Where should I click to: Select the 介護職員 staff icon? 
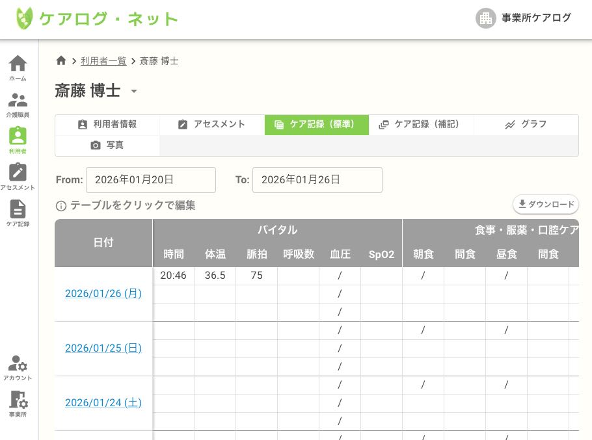pos(17,100)
